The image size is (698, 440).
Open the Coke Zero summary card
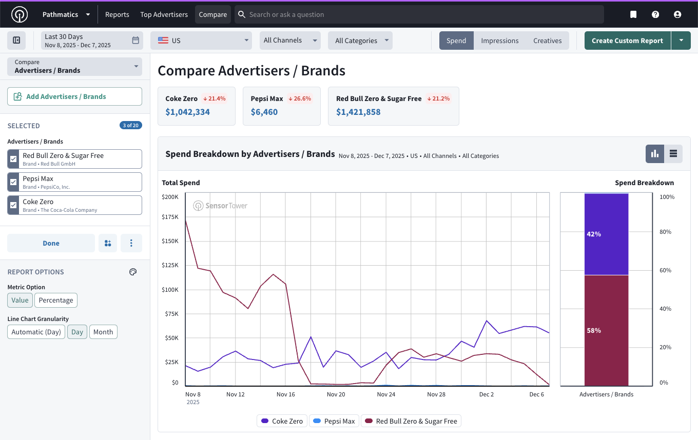click(197, 106)
